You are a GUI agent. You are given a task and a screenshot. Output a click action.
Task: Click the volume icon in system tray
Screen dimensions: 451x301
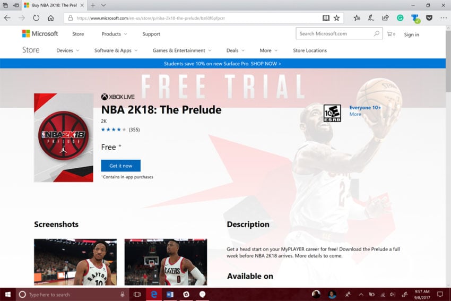tap(392, 295)
